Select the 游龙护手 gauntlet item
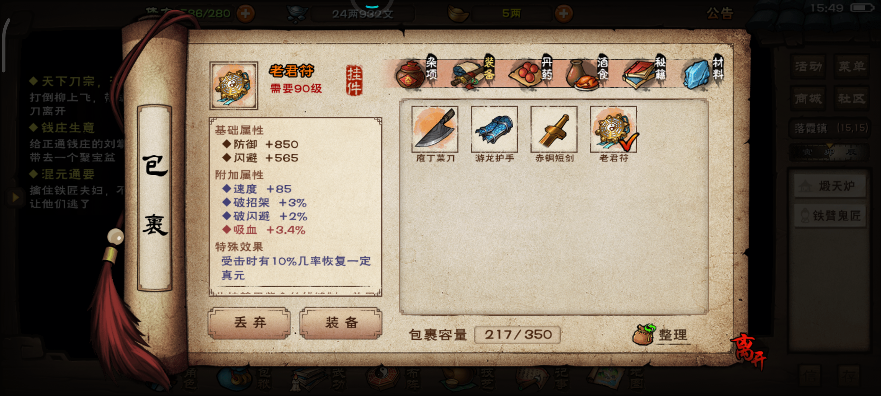Image resolution: width=881 pixels, height=396 pixels. [x=494, y=129]
